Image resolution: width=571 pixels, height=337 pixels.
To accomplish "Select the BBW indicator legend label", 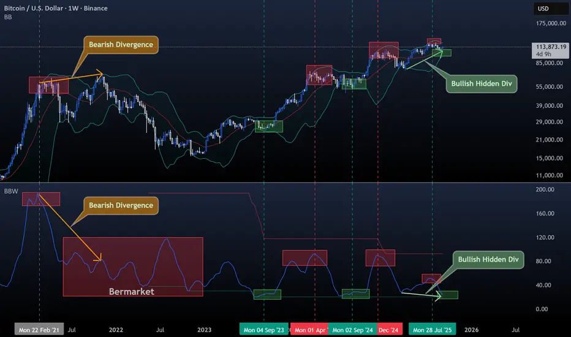I will 11,191.
